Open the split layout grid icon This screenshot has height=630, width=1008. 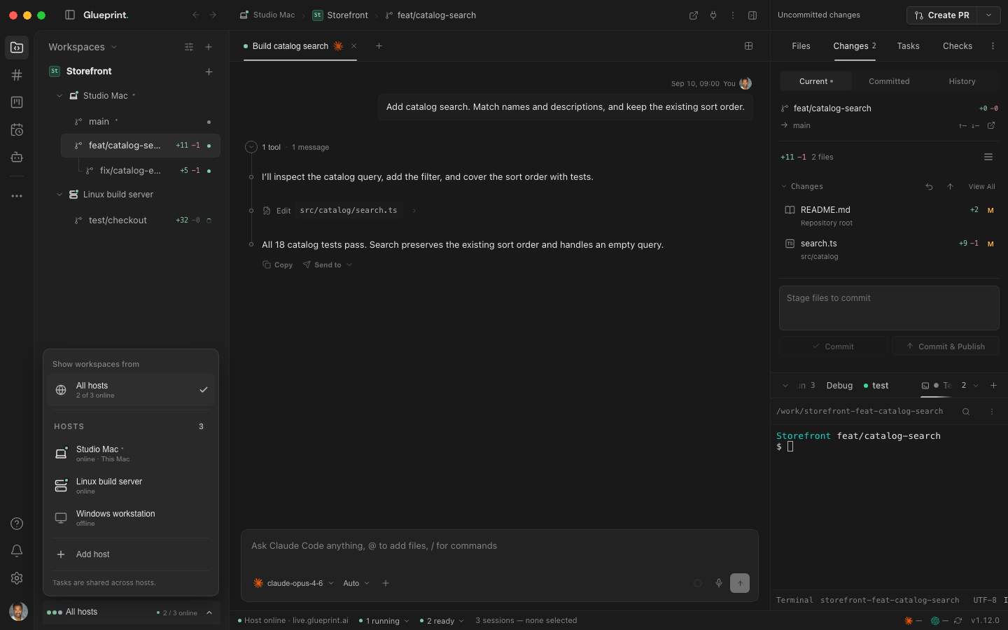pyautogui.click(x=748, y=46)
